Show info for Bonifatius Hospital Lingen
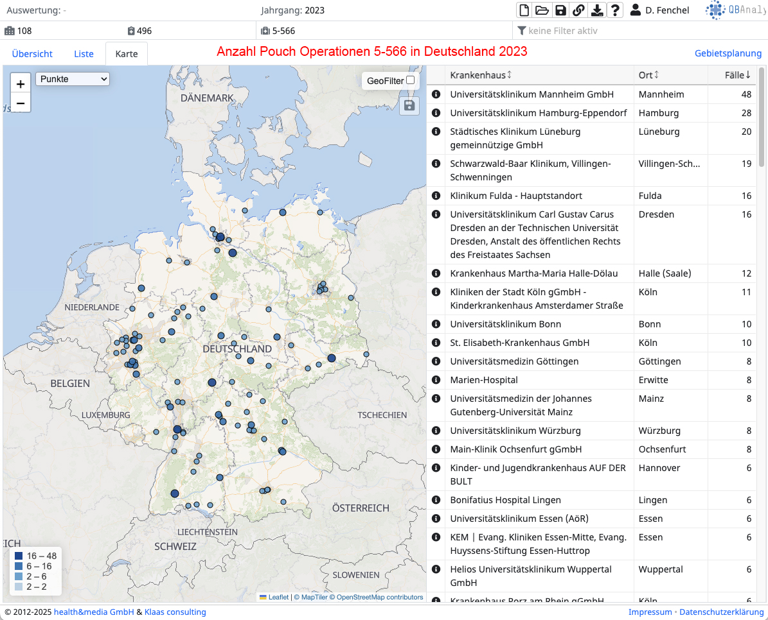Screen dimensions: 768x620 (x=436, y=500)
